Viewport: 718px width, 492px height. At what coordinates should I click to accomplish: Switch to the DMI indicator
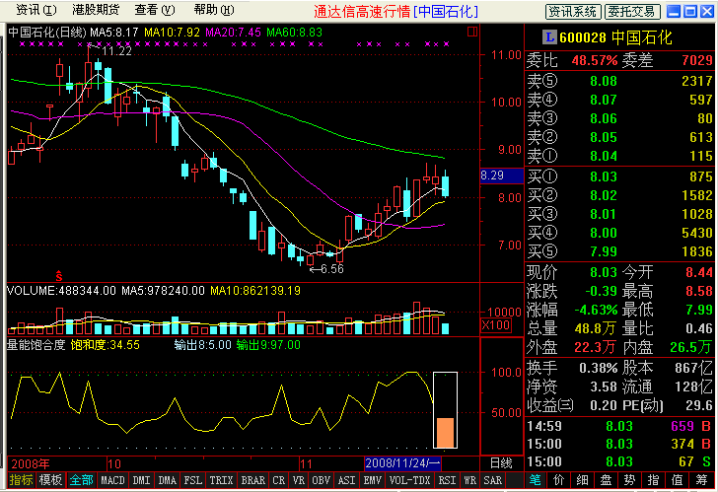click(x=141, y=480)
